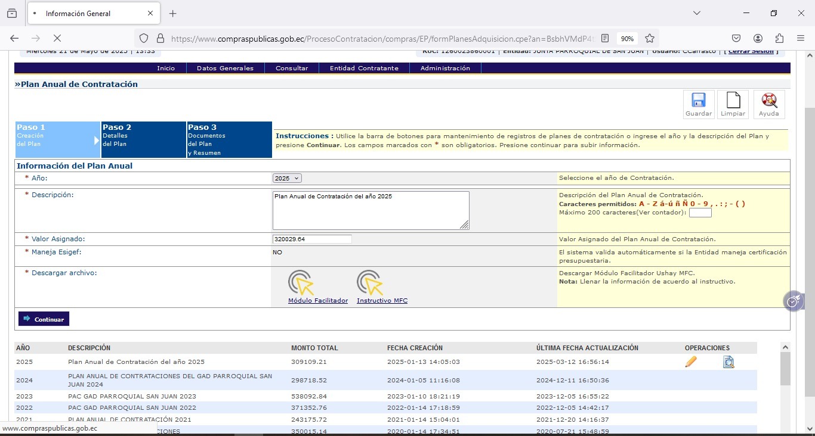This screenshot has width=815, height=436.
Task: Open the Datos Generales menu
Action: point(225,68)
